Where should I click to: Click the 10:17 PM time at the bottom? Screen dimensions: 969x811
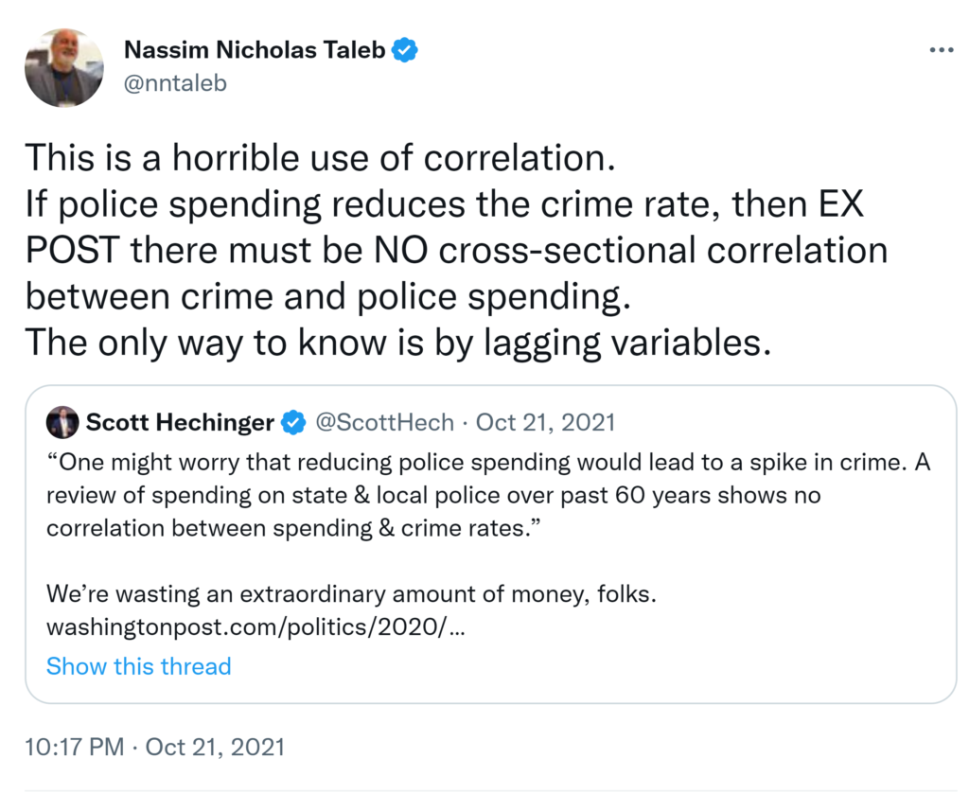click(x=75, y=747)
